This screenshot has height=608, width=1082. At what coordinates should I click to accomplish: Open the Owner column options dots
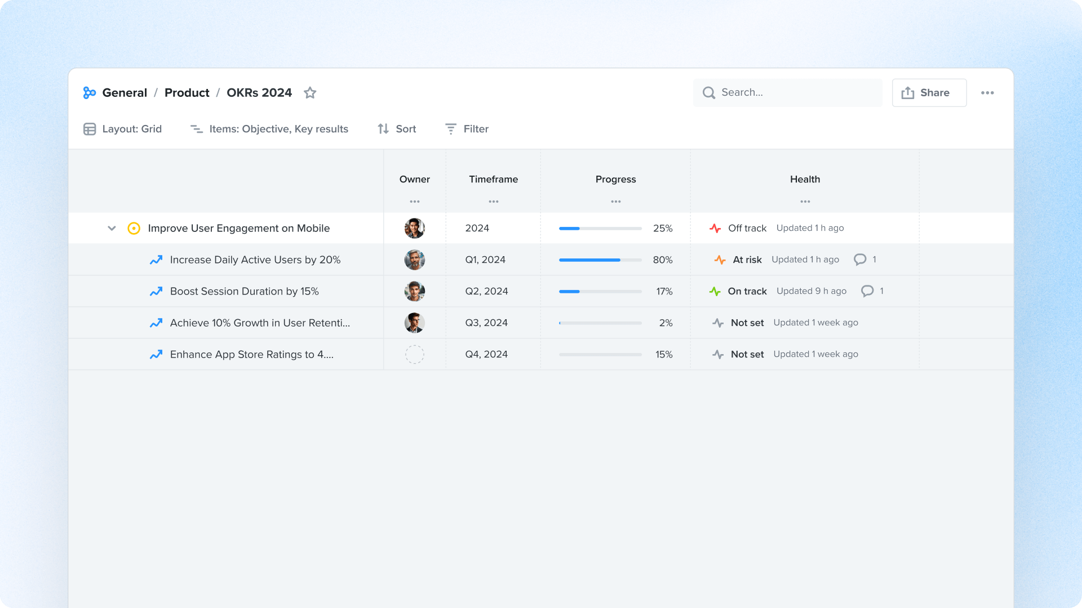click(415, 202)
